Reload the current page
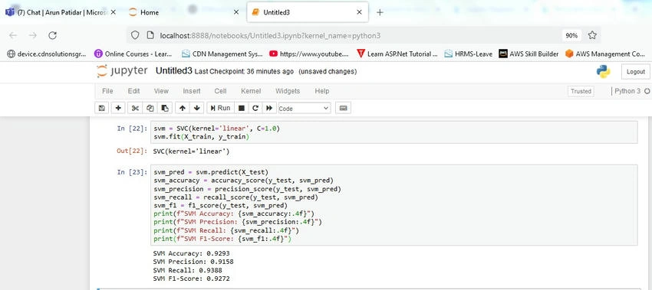The height and width of the screenshot is (290, 652). point(52,36)
